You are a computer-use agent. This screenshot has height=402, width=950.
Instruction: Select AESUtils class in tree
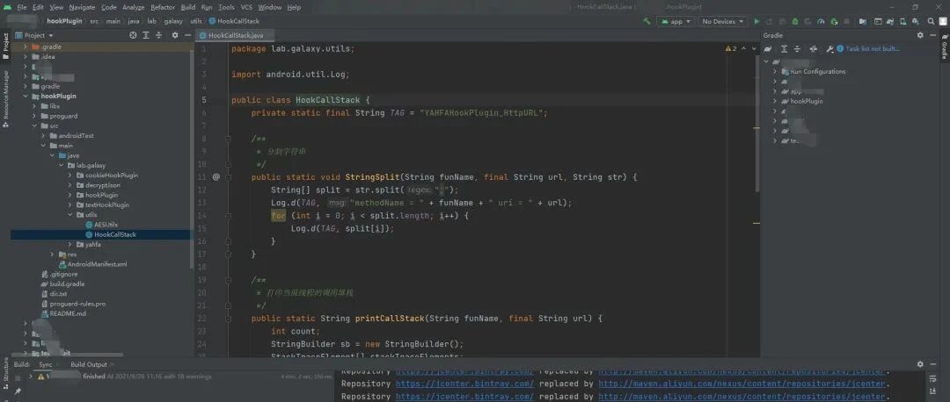106,225
